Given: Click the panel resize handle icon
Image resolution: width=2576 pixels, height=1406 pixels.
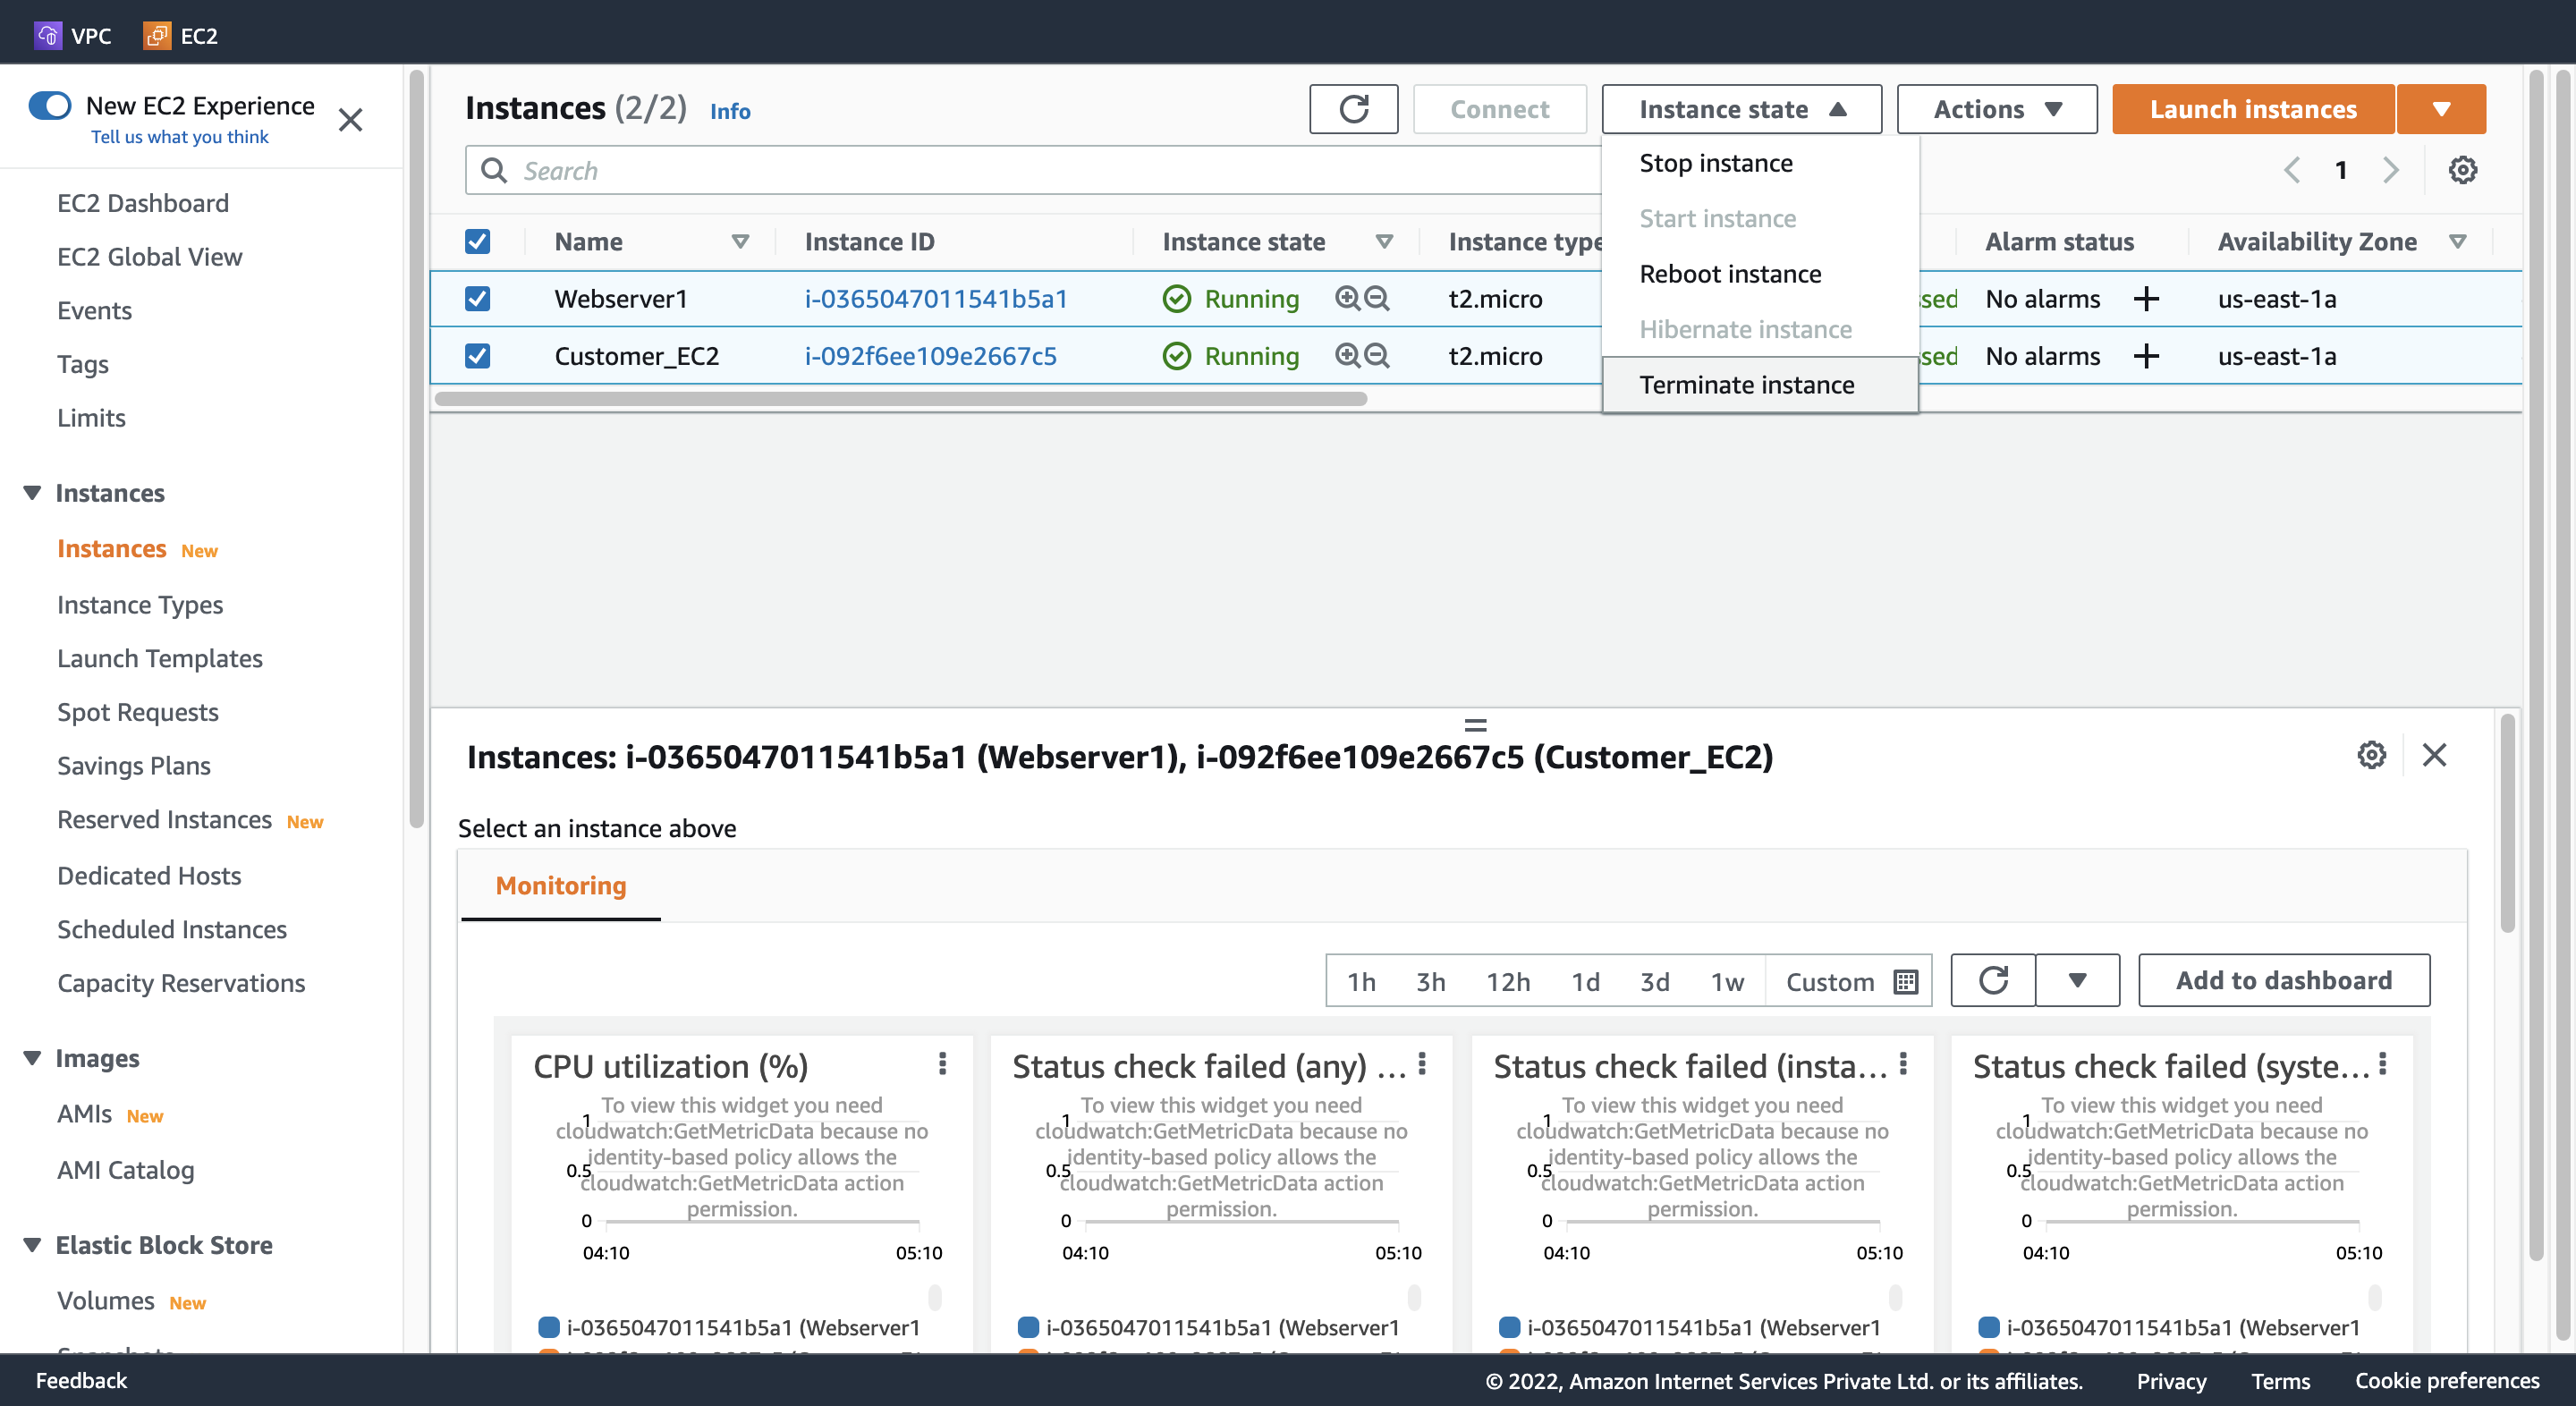Looking at the screenshot, I should pos(1475,725).
